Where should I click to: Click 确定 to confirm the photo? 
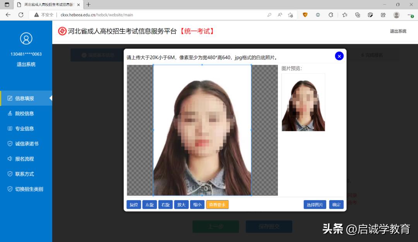tap(336, 204)
